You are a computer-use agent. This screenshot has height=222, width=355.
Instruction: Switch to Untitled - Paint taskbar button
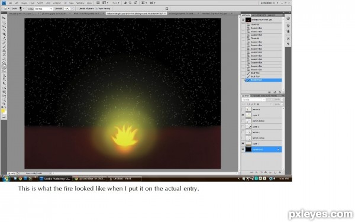click(x=125, y=179)
